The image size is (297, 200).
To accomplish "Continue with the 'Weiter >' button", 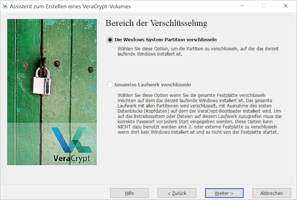I will (224, 193).
